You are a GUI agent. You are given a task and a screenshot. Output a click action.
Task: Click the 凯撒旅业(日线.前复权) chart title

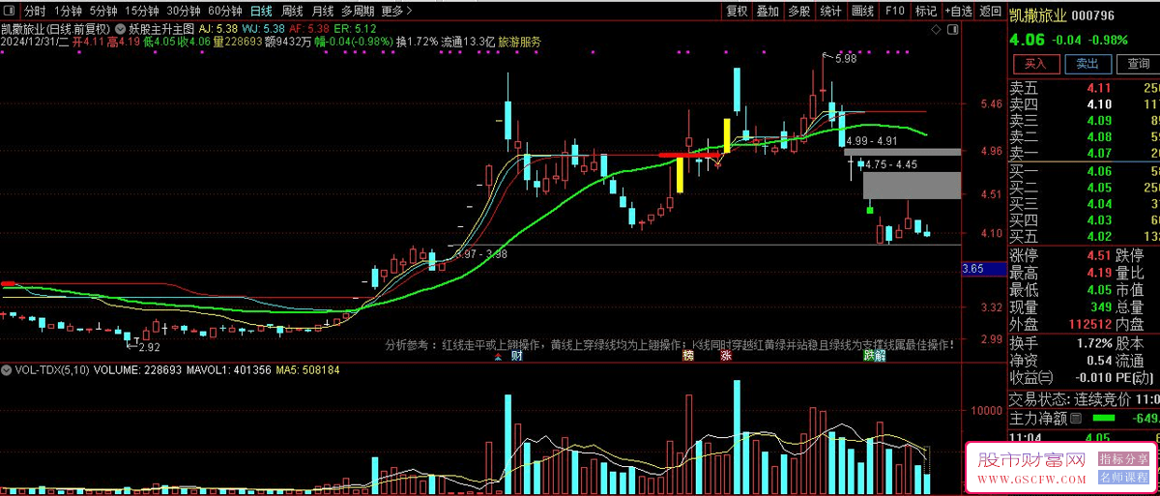(57, 29)
